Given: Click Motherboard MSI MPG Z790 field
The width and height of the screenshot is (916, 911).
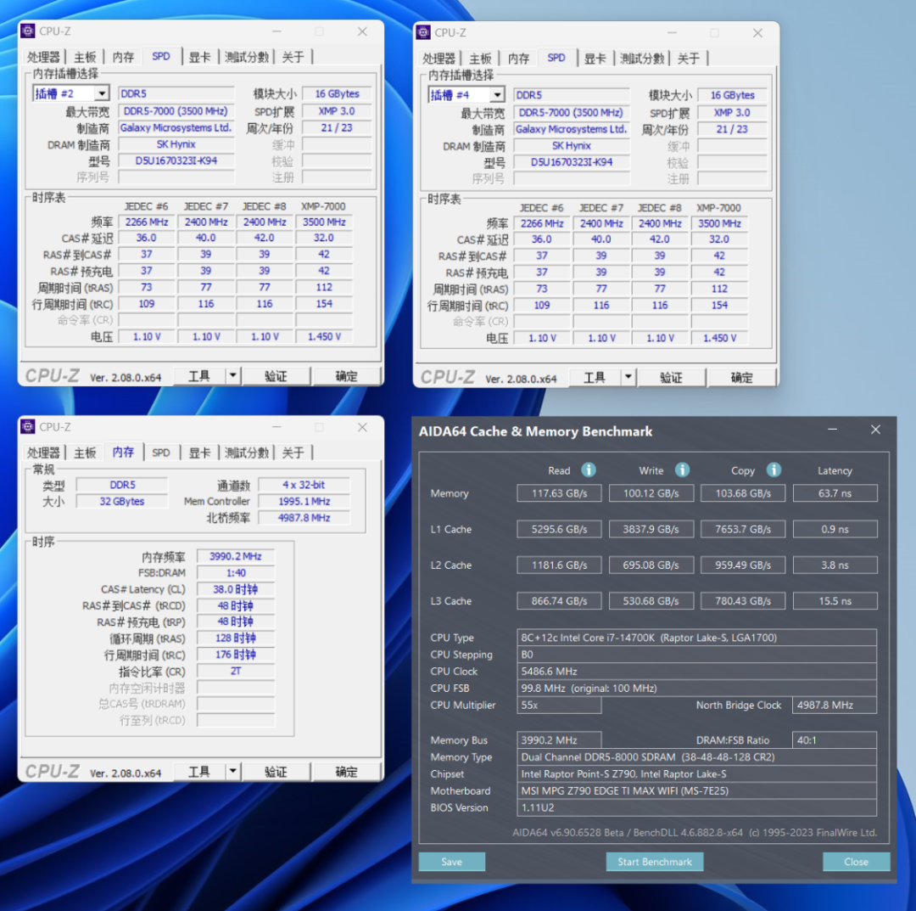Looking at the screenshot, I should [696, 790].
